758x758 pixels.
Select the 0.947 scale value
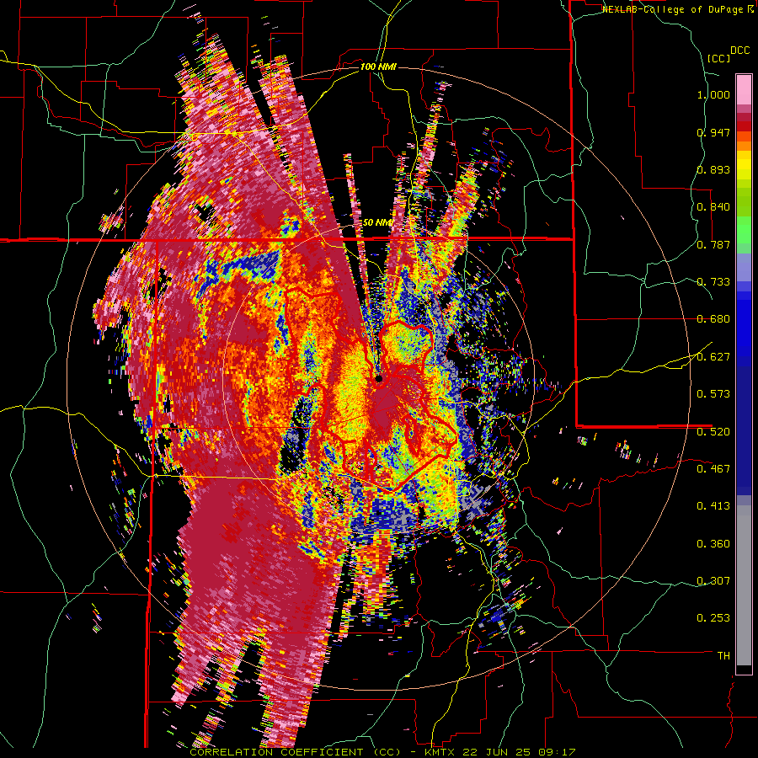point(713,132)
